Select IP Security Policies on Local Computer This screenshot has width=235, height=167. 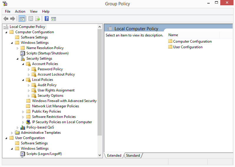[x=62, y=122]
